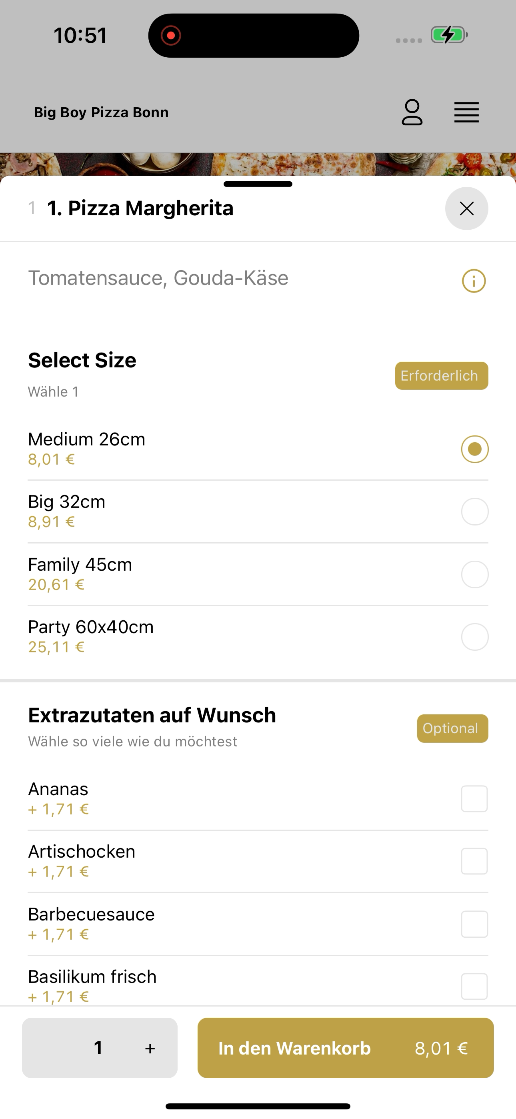
Task: Check the Basilikum frisch extra
Action: coord(474,986)
